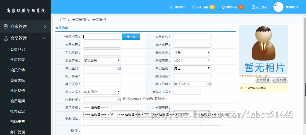Click the 商家用户1 username in header
Viewport: 306px width, 135px height.
292,7
